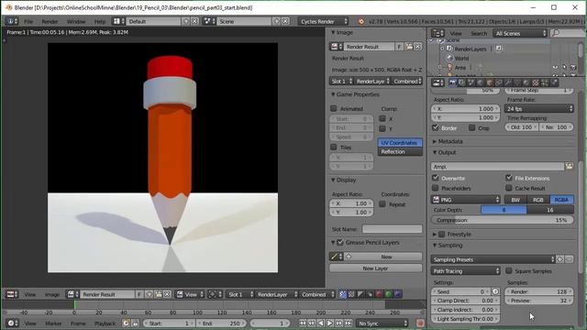Collapse the Display panel
Screen dimensions: 587x330
[333, 180]
